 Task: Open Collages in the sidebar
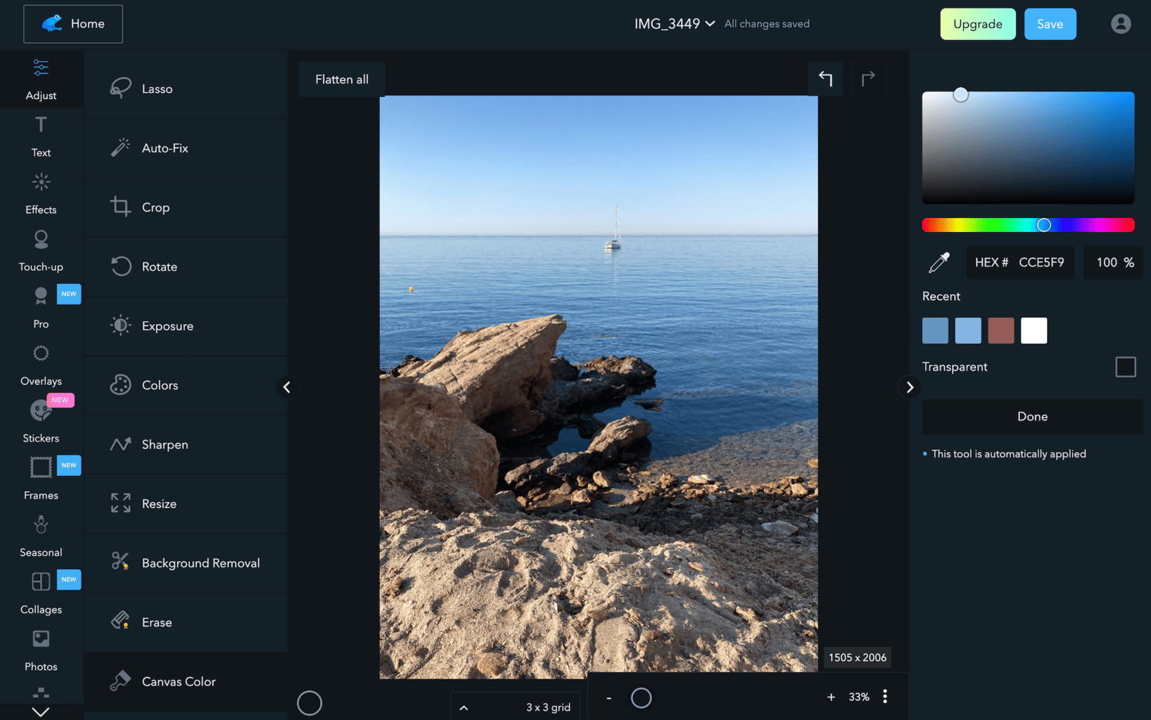pos(41,594)
